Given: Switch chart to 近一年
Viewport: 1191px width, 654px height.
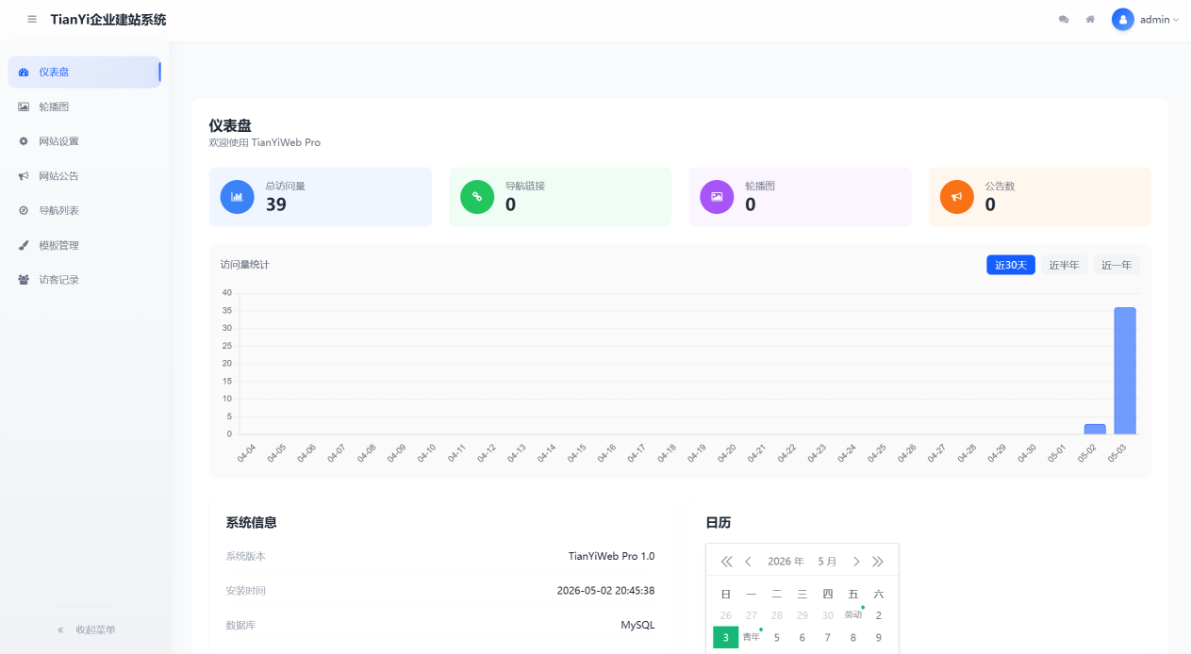Looking at the screenshot, I should [x=1117, y=265].
